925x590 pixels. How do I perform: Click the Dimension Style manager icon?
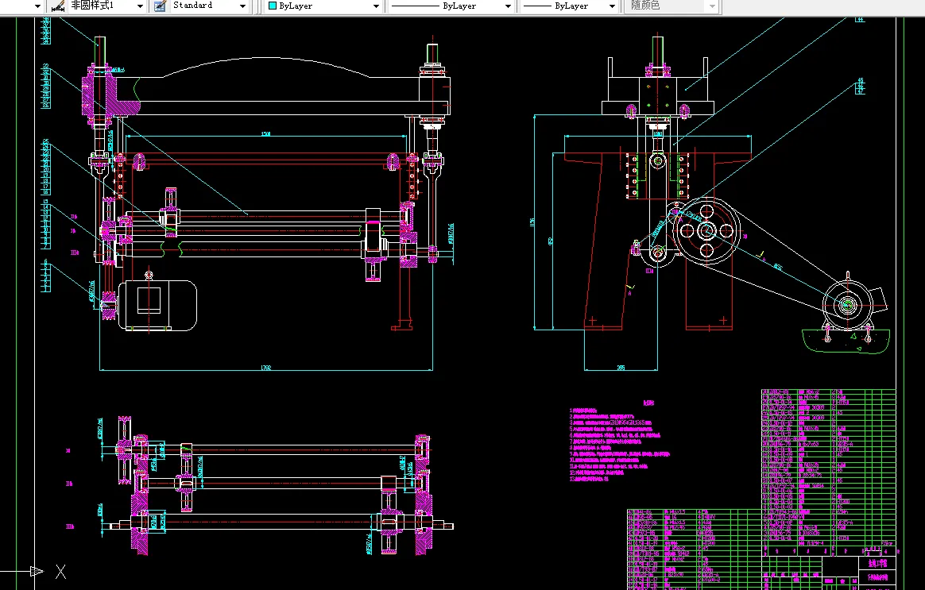point(57,6)
